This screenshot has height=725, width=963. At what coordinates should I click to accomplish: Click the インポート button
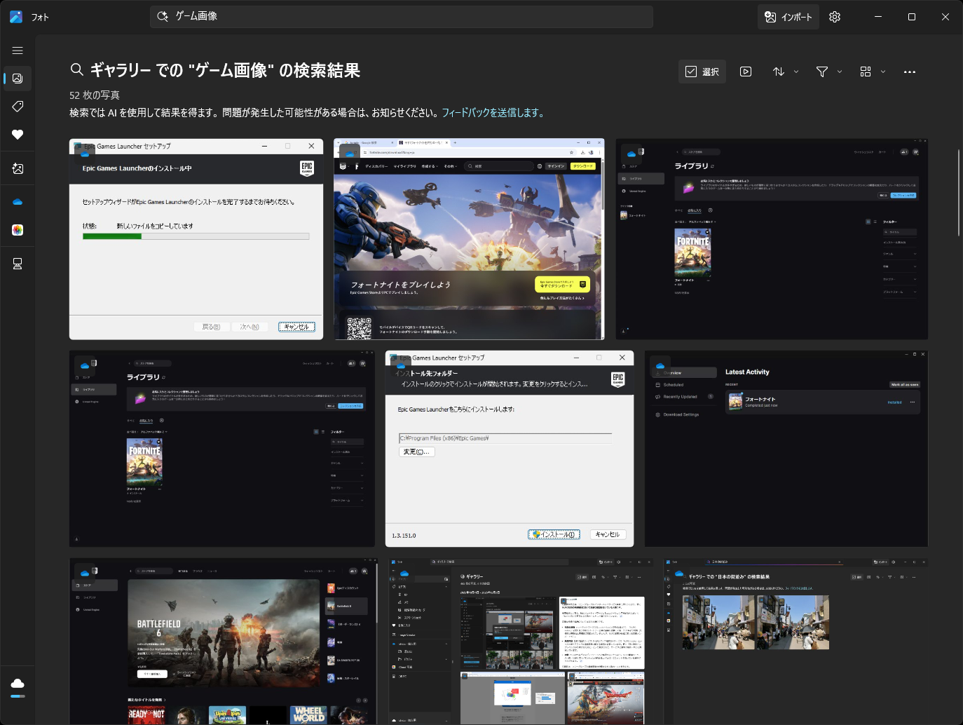point(788,16)
